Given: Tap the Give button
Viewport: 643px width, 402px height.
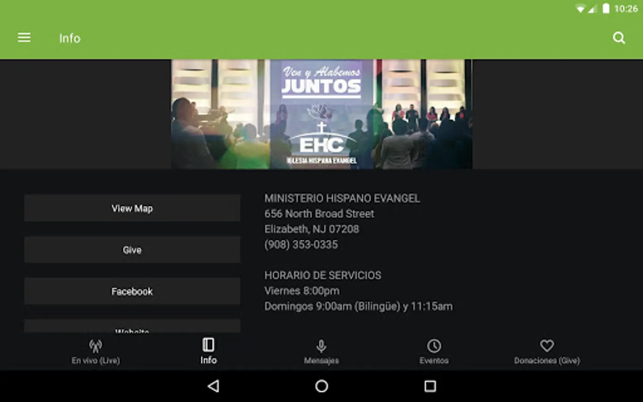Looking at the screenshot, I should 132,250.
